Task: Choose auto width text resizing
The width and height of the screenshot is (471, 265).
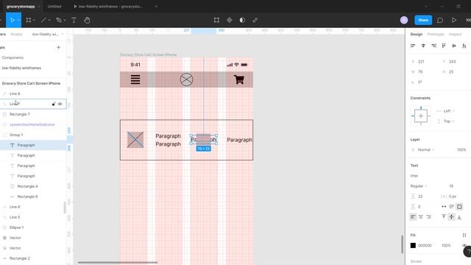Action: click(x=444, y=206)
